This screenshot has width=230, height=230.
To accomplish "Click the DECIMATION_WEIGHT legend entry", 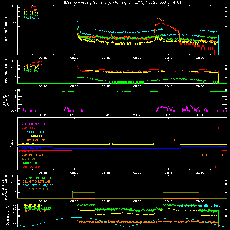I will click(37, 181).
